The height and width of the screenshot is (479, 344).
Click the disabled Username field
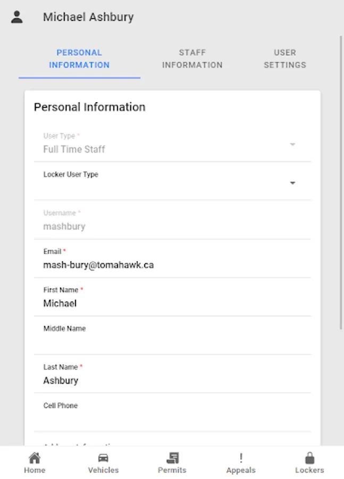pos(177,226)
